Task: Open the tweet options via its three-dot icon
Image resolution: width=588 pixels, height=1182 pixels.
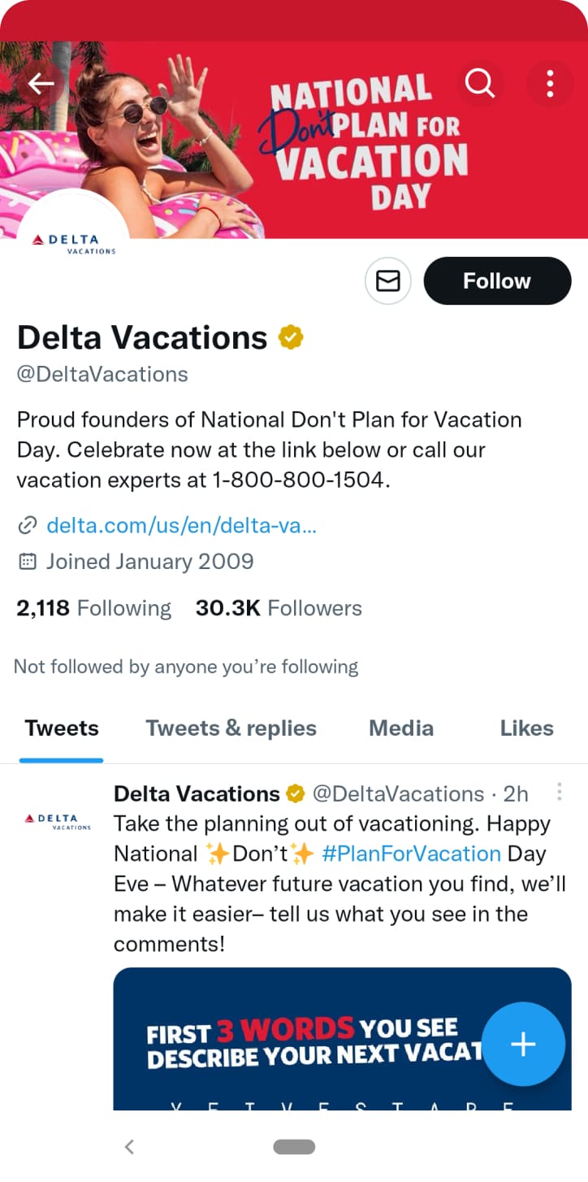Action: click(x=560, y=792)
